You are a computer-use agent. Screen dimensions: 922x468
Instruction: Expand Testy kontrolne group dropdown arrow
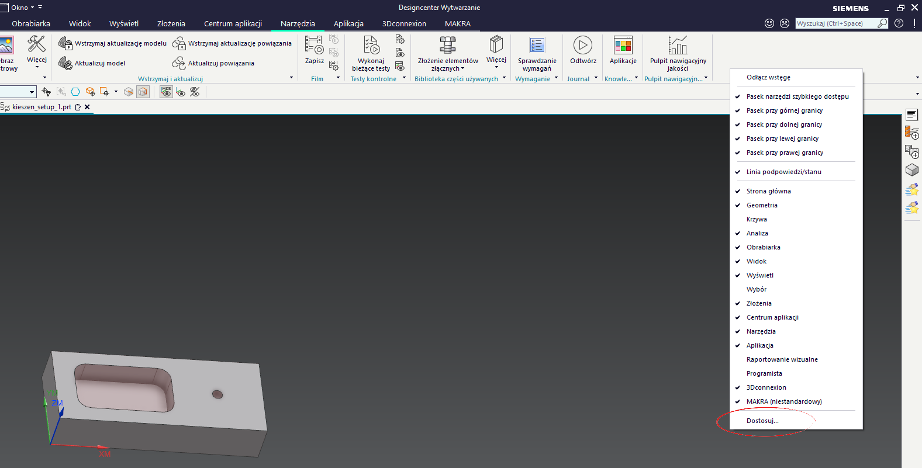pyautogui.click(x=404, y=78)
